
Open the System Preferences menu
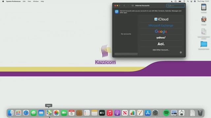click(13, 1)
